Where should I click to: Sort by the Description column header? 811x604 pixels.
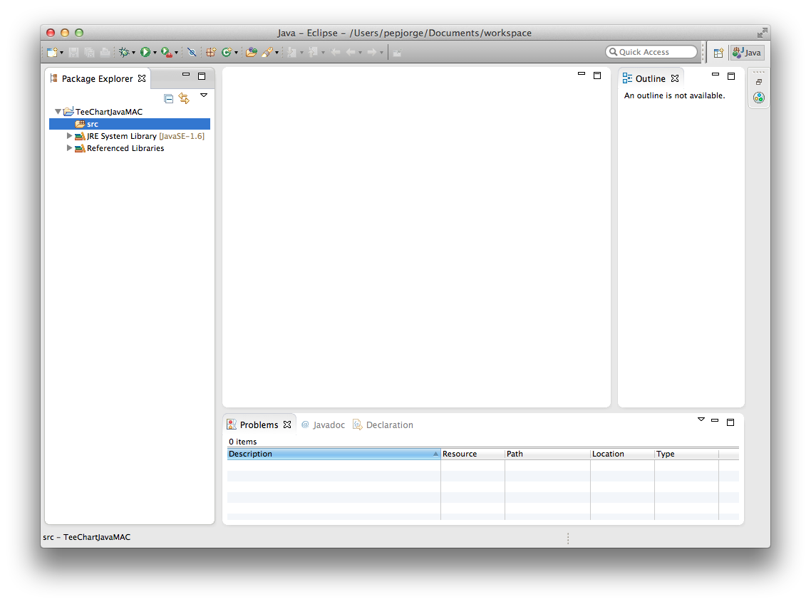coord(334,454)
